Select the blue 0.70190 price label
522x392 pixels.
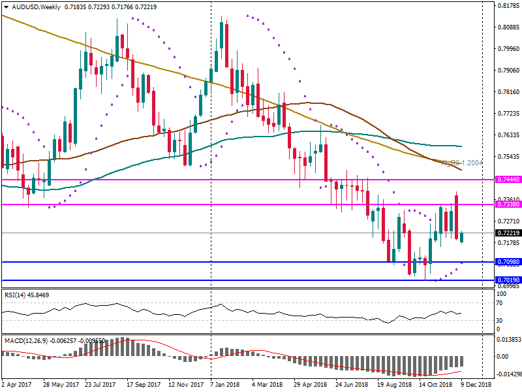pos(507,280)
